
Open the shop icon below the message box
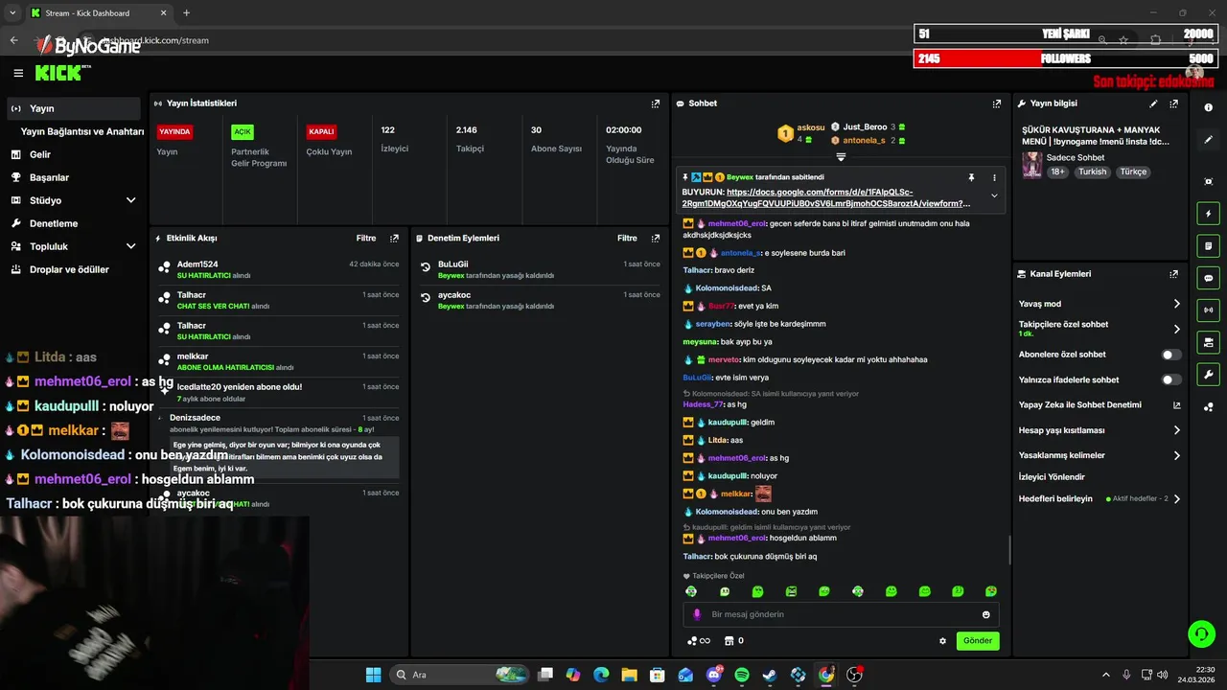[x=729, y=641]
